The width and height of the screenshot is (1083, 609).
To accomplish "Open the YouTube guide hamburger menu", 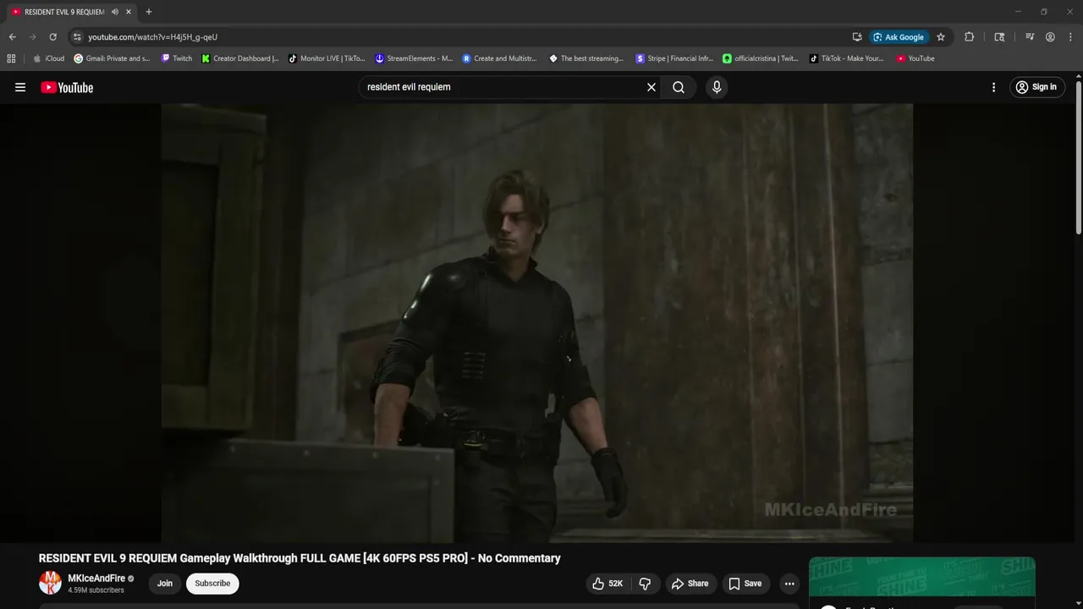I will pos(20,87).
